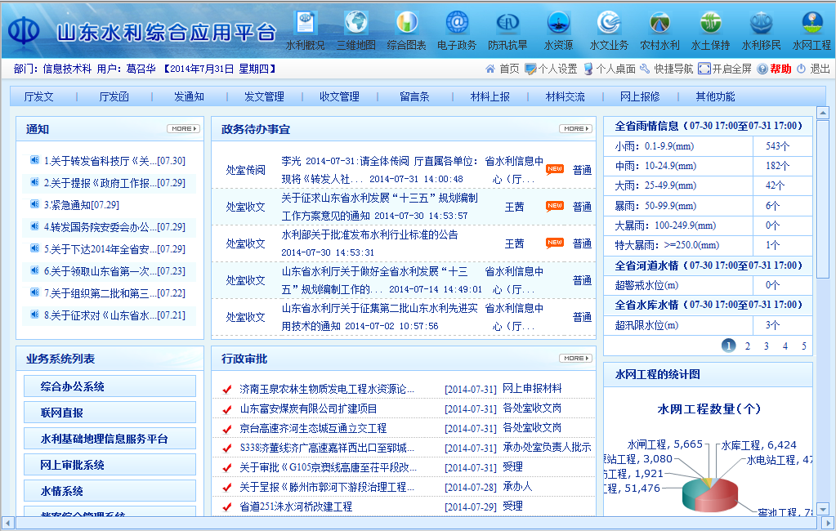Image resolution: width=836 pixels, height=531 pixels.
Task: Click the vertical scrollbar down arrow
Action: pyautogui.click(x=822, y=508)
